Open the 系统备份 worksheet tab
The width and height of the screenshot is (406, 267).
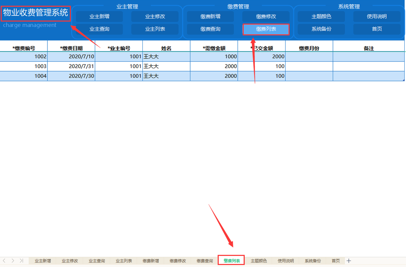tap(312, 260)
